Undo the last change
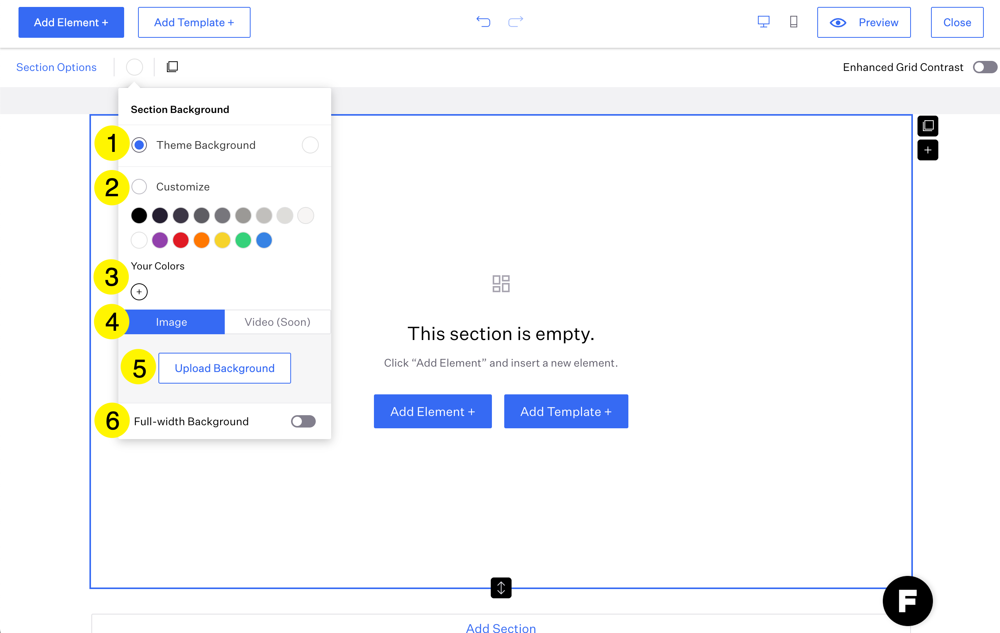Screen dimensions: 1000x633 483,22
